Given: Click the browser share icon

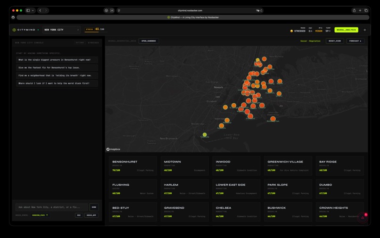Looking at the screenshot, I should [354, 10].
